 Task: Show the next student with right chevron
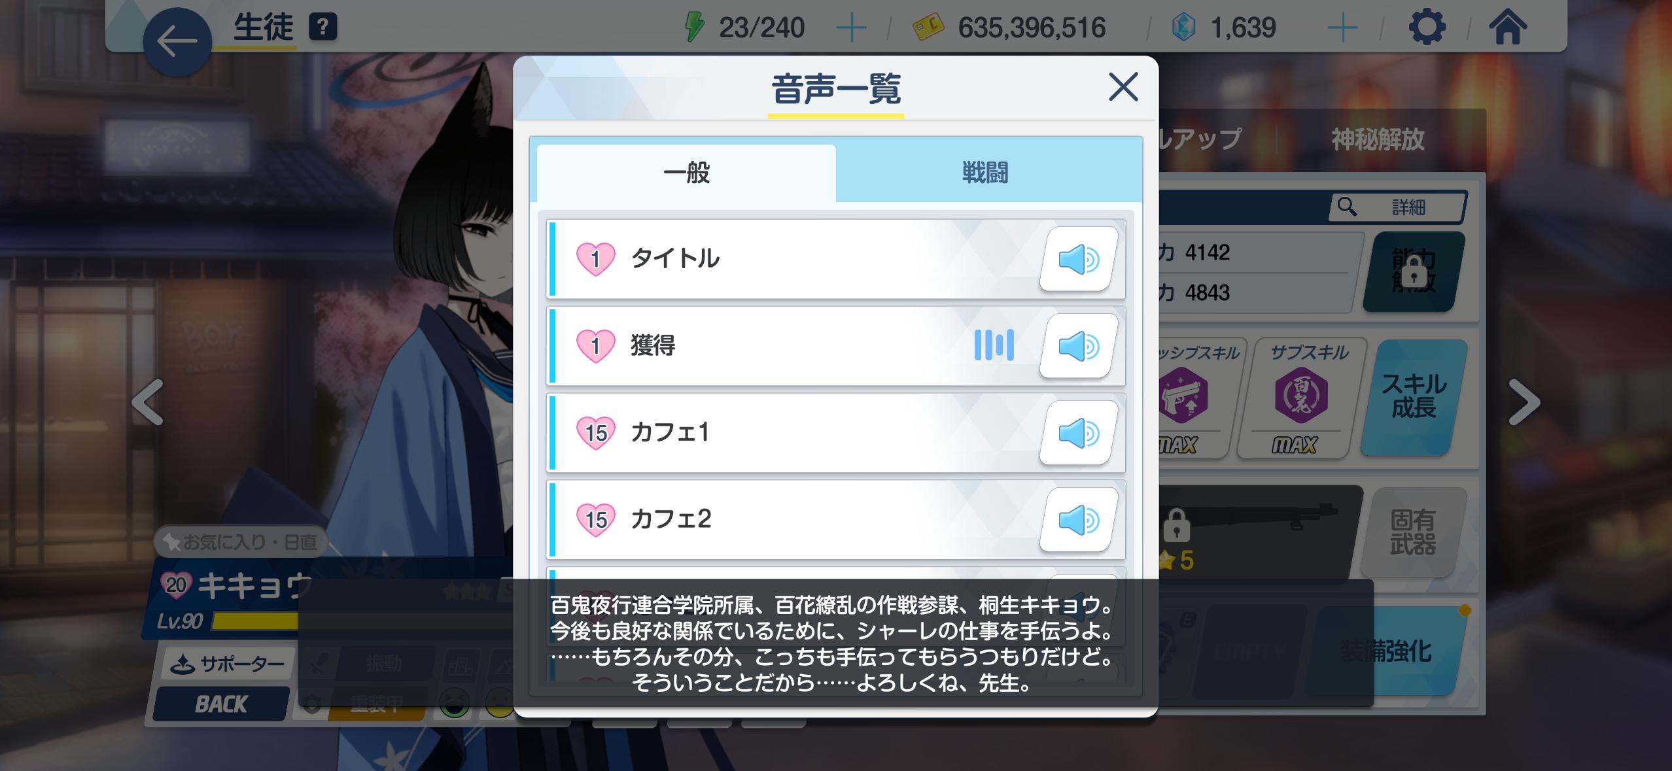[1524, 402]
